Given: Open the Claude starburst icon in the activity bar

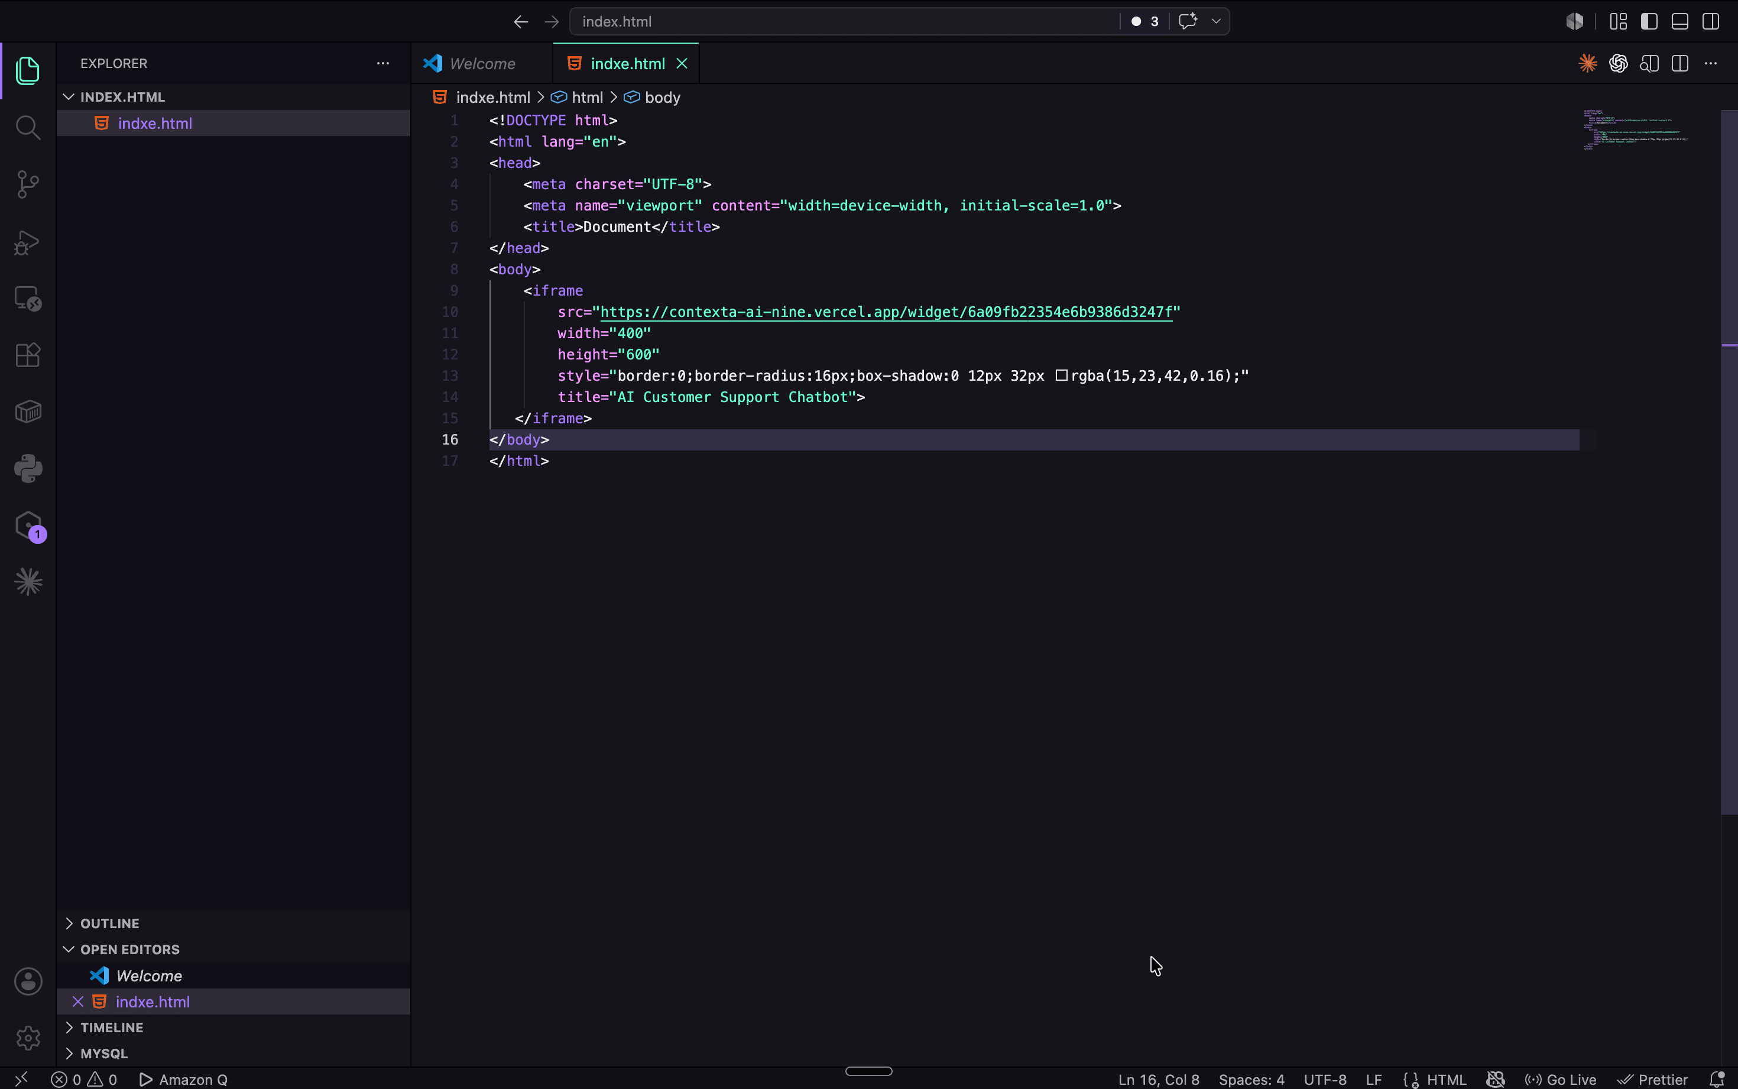Looking at the screenshot, I should tap(28, 582).
